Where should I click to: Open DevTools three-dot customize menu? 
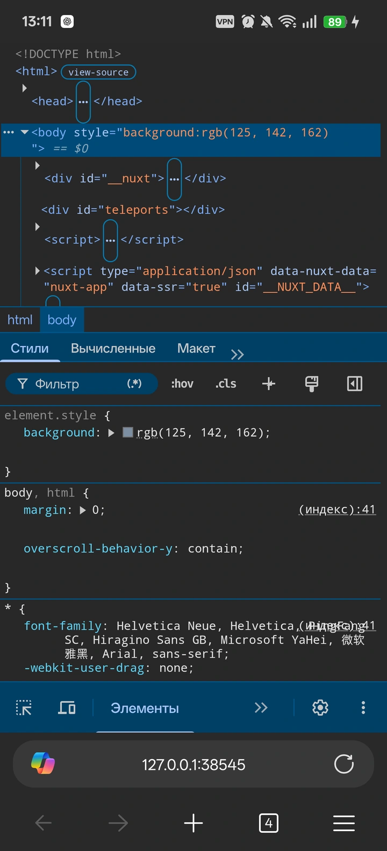tap(363, 708)
